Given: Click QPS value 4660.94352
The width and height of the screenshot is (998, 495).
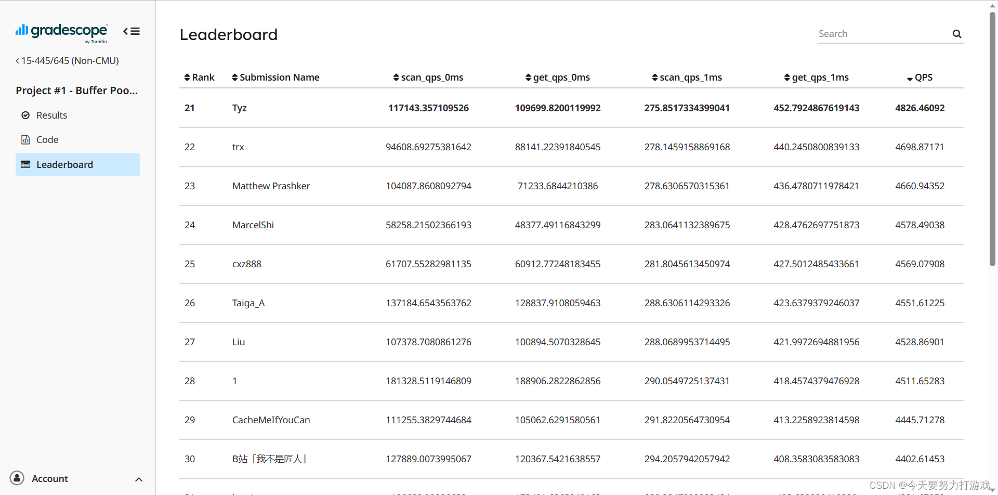Looking at the screenshot, I should (920, 186).
